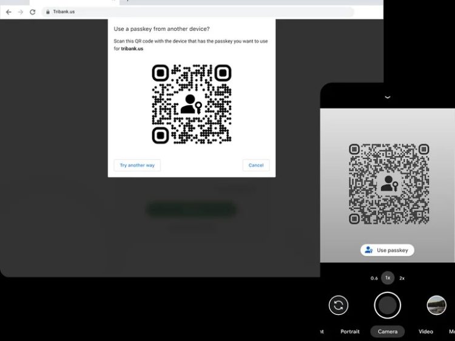This screenshot has height=341, width=455.
Task: Click the 'Use a passkey from another device?' heading
Action: point(161,29)
